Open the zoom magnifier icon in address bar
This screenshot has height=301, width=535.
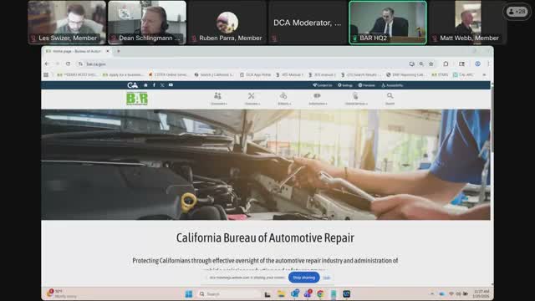point(421,64)
